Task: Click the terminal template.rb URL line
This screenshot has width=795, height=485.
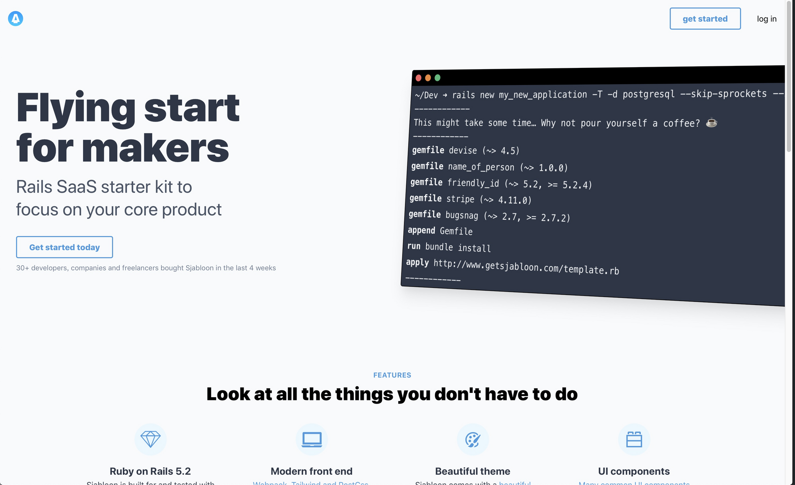Action: click(526, 267)
